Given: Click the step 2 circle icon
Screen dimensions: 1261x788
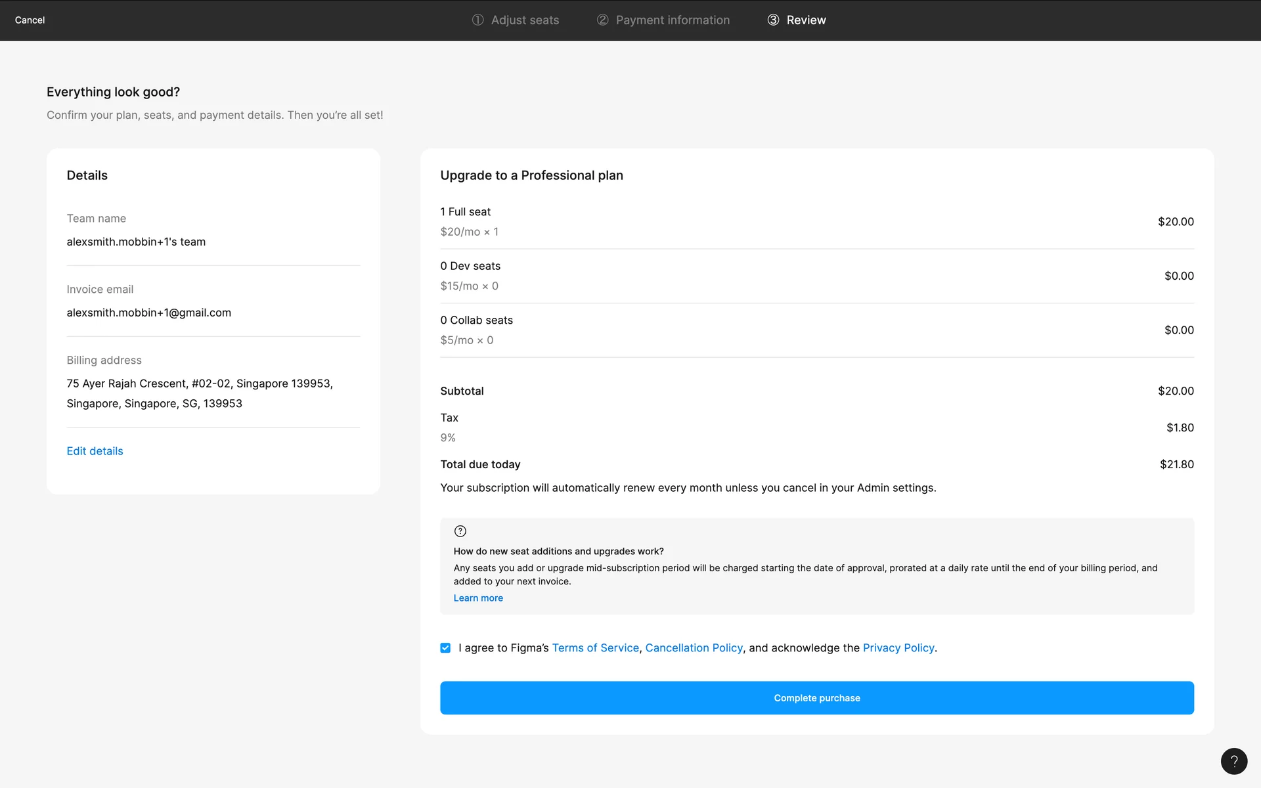Looking at the screenshot, I should [x=602, y=20].
